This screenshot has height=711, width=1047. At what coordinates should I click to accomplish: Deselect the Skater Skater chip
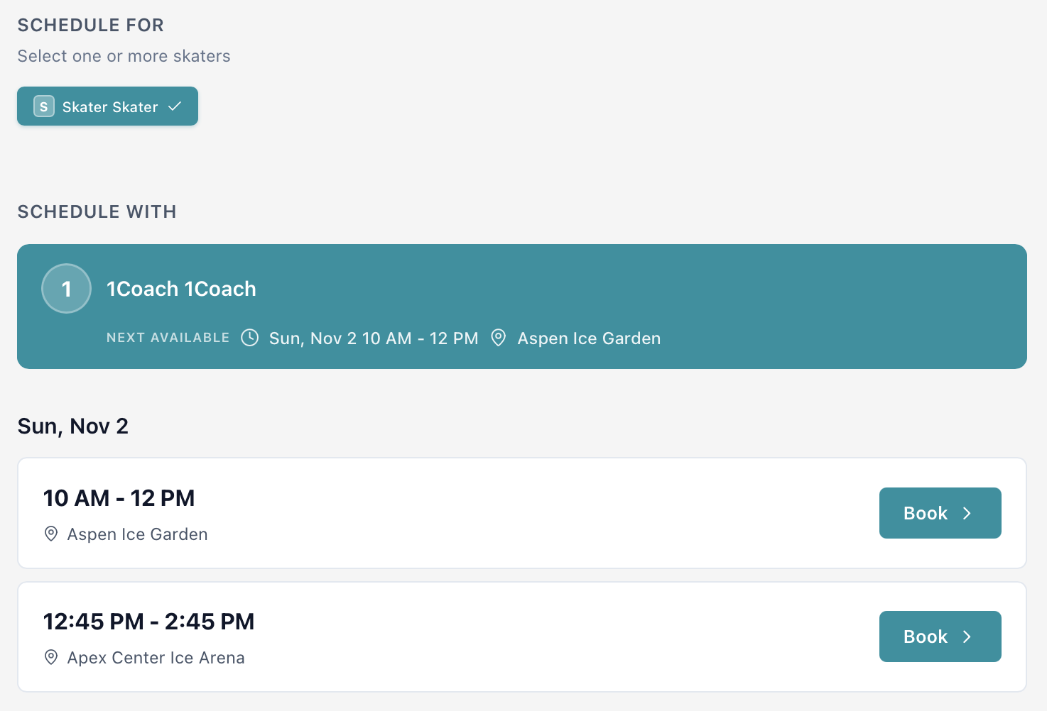[107, 106]
